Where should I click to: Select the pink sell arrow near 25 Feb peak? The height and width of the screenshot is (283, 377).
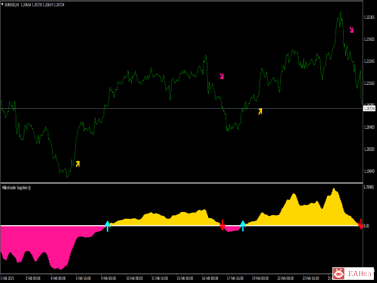point(351,30)
